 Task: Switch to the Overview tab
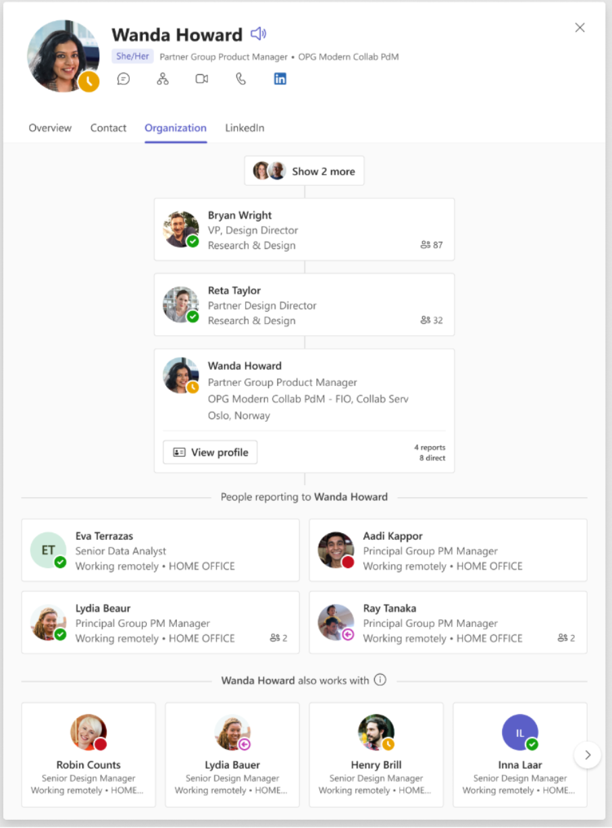coord(50,128)
